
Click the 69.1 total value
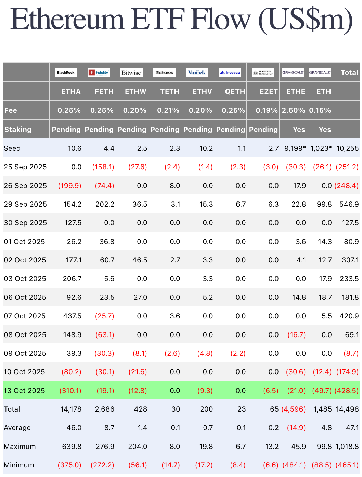(352, 335)
